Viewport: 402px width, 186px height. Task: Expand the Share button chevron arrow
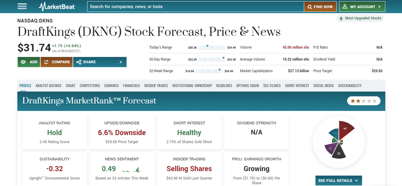(x=121, y=62)
